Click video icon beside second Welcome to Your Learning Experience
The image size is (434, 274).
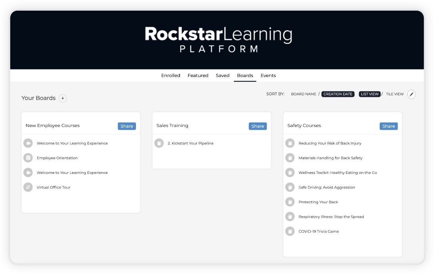[x=28, y=172]
